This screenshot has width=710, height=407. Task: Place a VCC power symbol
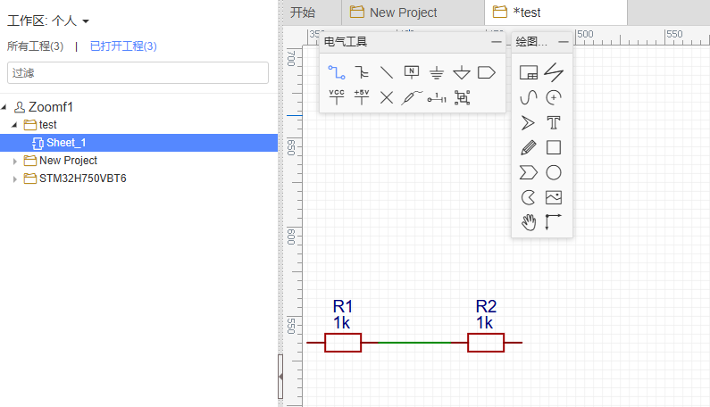tap(336, 97)
